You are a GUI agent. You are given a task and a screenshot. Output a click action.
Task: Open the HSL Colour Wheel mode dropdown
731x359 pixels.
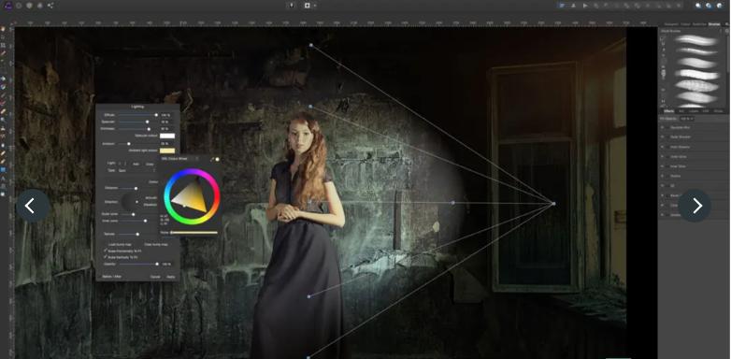[179, 159]
